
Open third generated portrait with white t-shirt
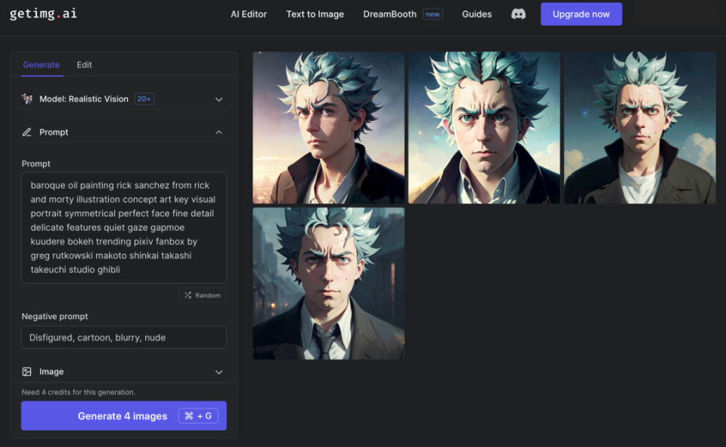[x=640, y=127]
